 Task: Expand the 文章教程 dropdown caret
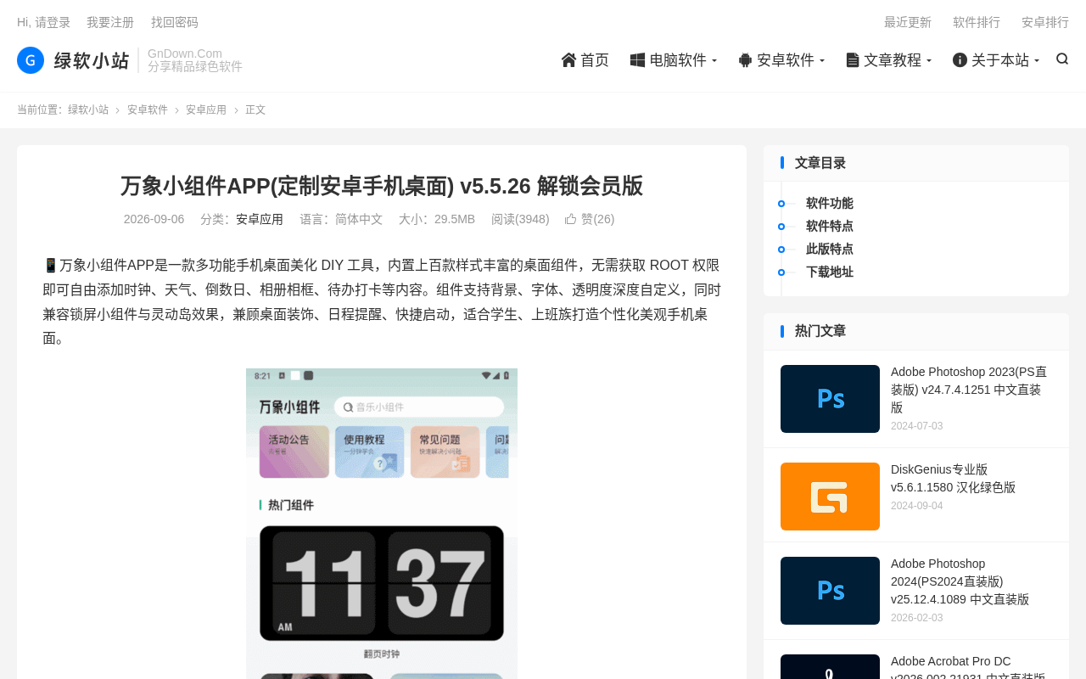(x=929, y=60)
